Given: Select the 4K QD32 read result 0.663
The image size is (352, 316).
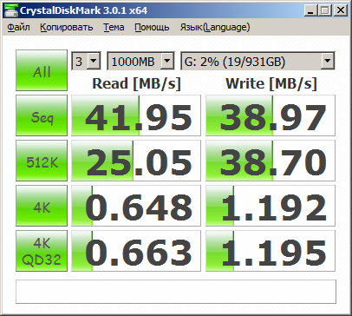Looking at the screenshot, I should coord(136,251).
